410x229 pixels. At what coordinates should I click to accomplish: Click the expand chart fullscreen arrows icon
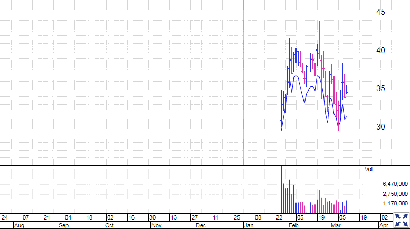tap(402, 220)
